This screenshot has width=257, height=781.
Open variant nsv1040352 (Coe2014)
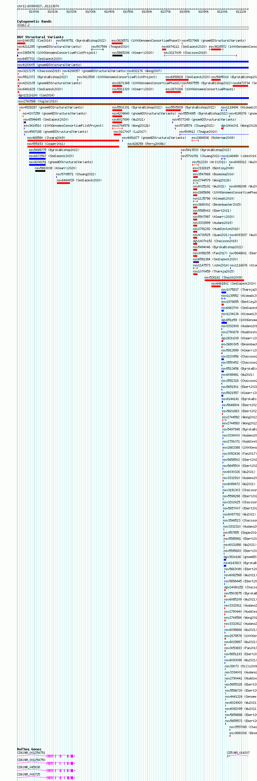coord(35,40)
